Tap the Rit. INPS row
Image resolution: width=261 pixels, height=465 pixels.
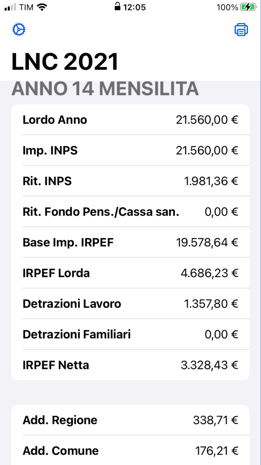point(130,181)
